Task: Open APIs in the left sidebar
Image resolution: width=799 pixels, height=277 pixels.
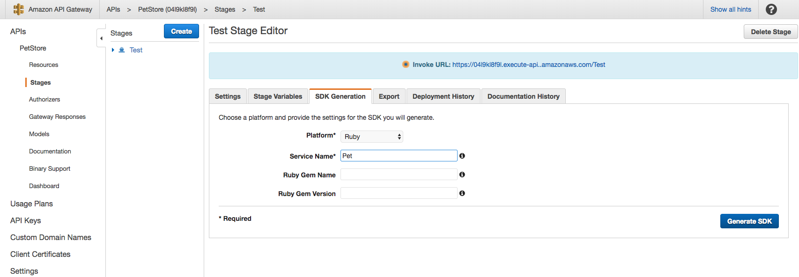Action: coord(18,31)
